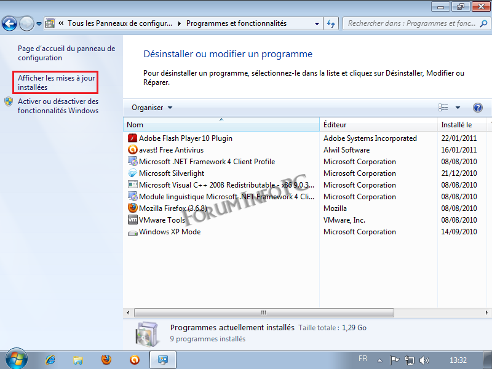Click the 21/12/2010 install date
The height and width of the screenshot is (369, 492).
tap(459, 173)
